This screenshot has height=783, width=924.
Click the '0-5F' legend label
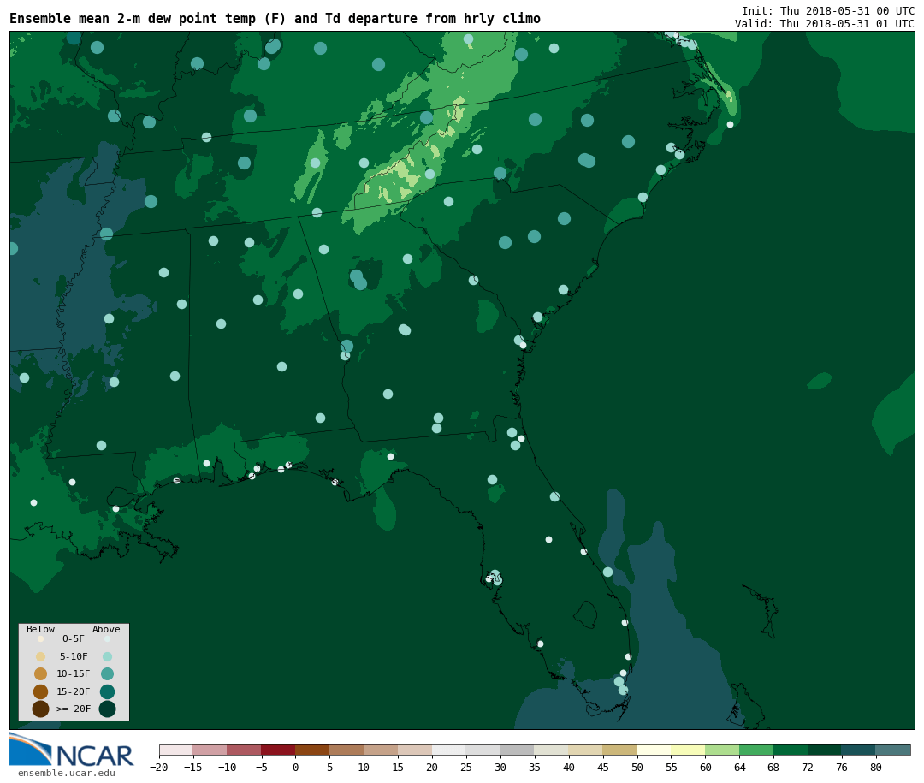coord(74,638)
